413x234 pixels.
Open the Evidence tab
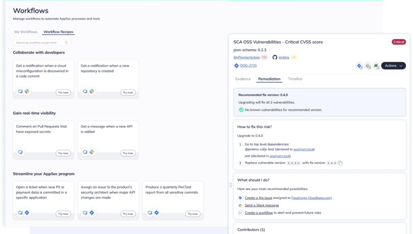243,79
